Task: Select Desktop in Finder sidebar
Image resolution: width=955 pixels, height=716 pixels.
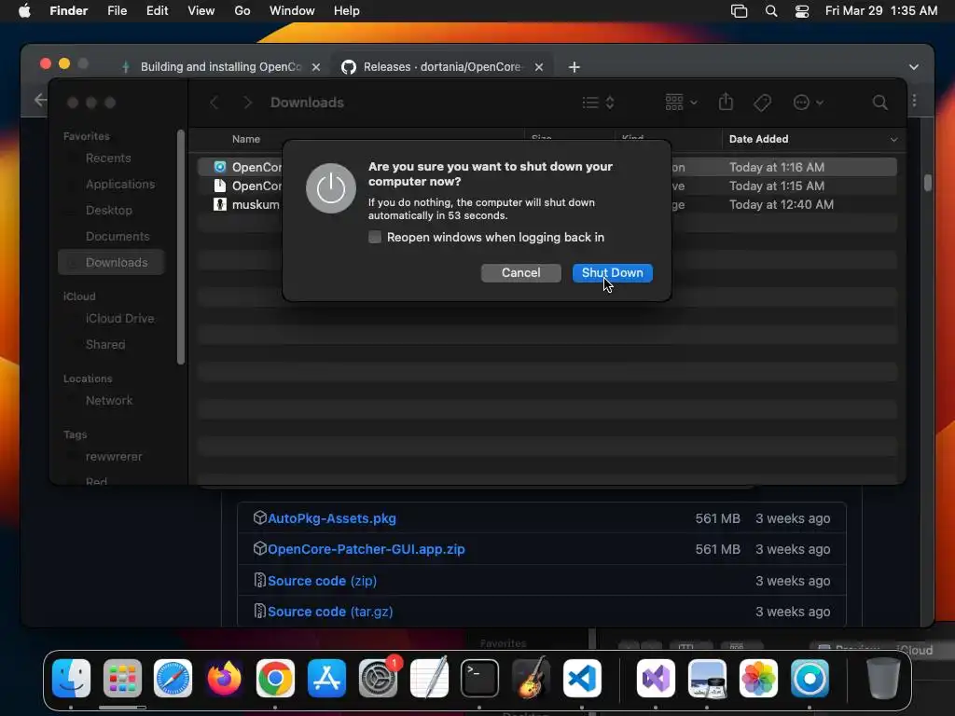Action: (x=108, y=210)
